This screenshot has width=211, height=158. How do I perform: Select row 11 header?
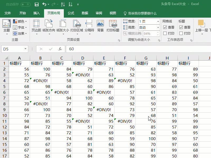pyautogui.click(x=4, y=121)
